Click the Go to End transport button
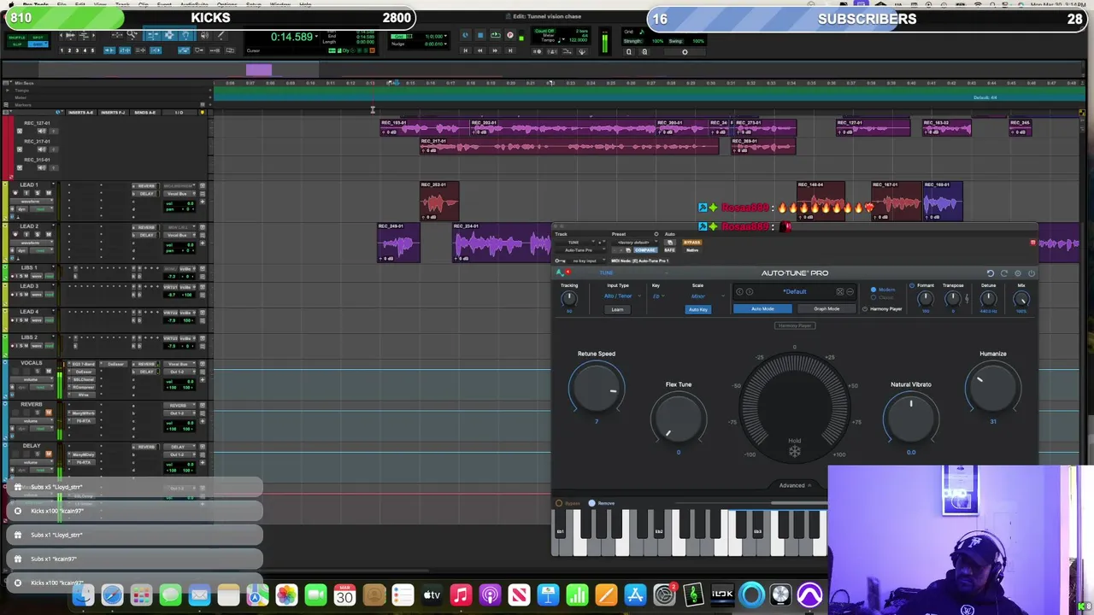The height and width of the screenshot is (615, 1094). tap(510, 50)
